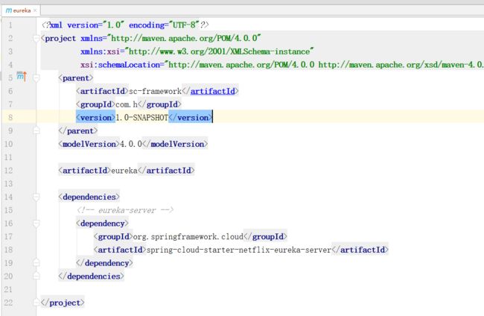Follow the underlined artifactId closing tag link
484x316 pixels.
213,91
